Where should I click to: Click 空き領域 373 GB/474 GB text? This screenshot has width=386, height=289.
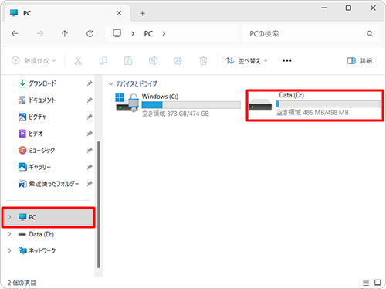coord(175,114)
